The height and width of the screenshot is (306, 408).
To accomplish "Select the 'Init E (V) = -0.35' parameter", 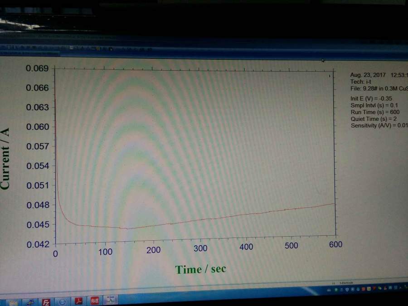I will coord(371,99).
